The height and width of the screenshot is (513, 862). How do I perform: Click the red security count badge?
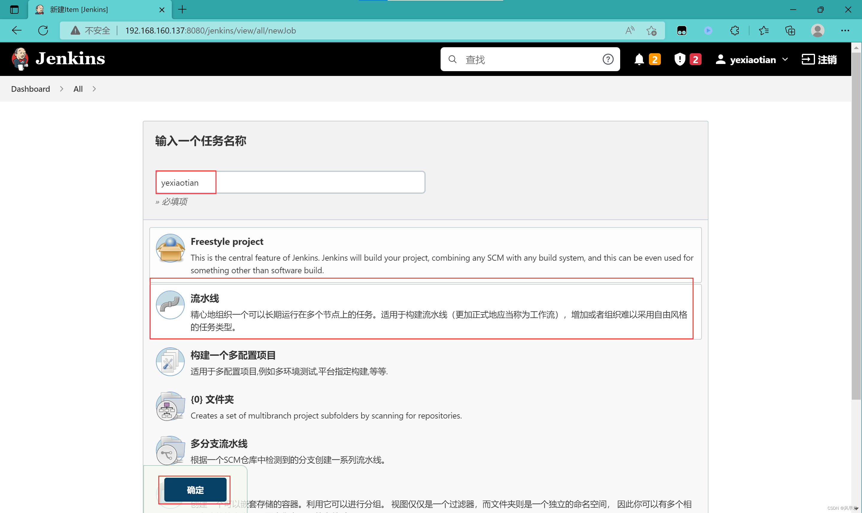[695, 59]
